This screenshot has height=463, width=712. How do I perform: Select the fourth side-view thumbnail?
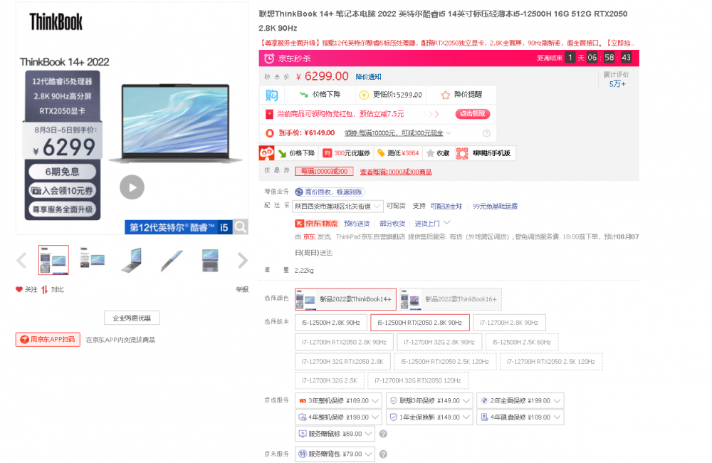pos(171,260)
